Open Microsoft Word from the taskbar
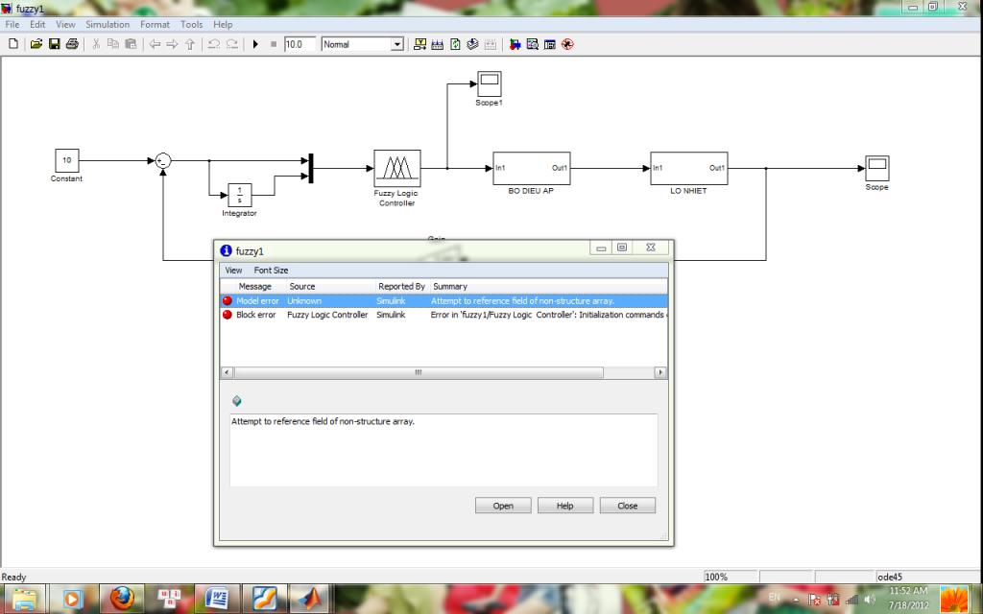The height and width of the screenshot is (614, 983). [x=216, y=599]
